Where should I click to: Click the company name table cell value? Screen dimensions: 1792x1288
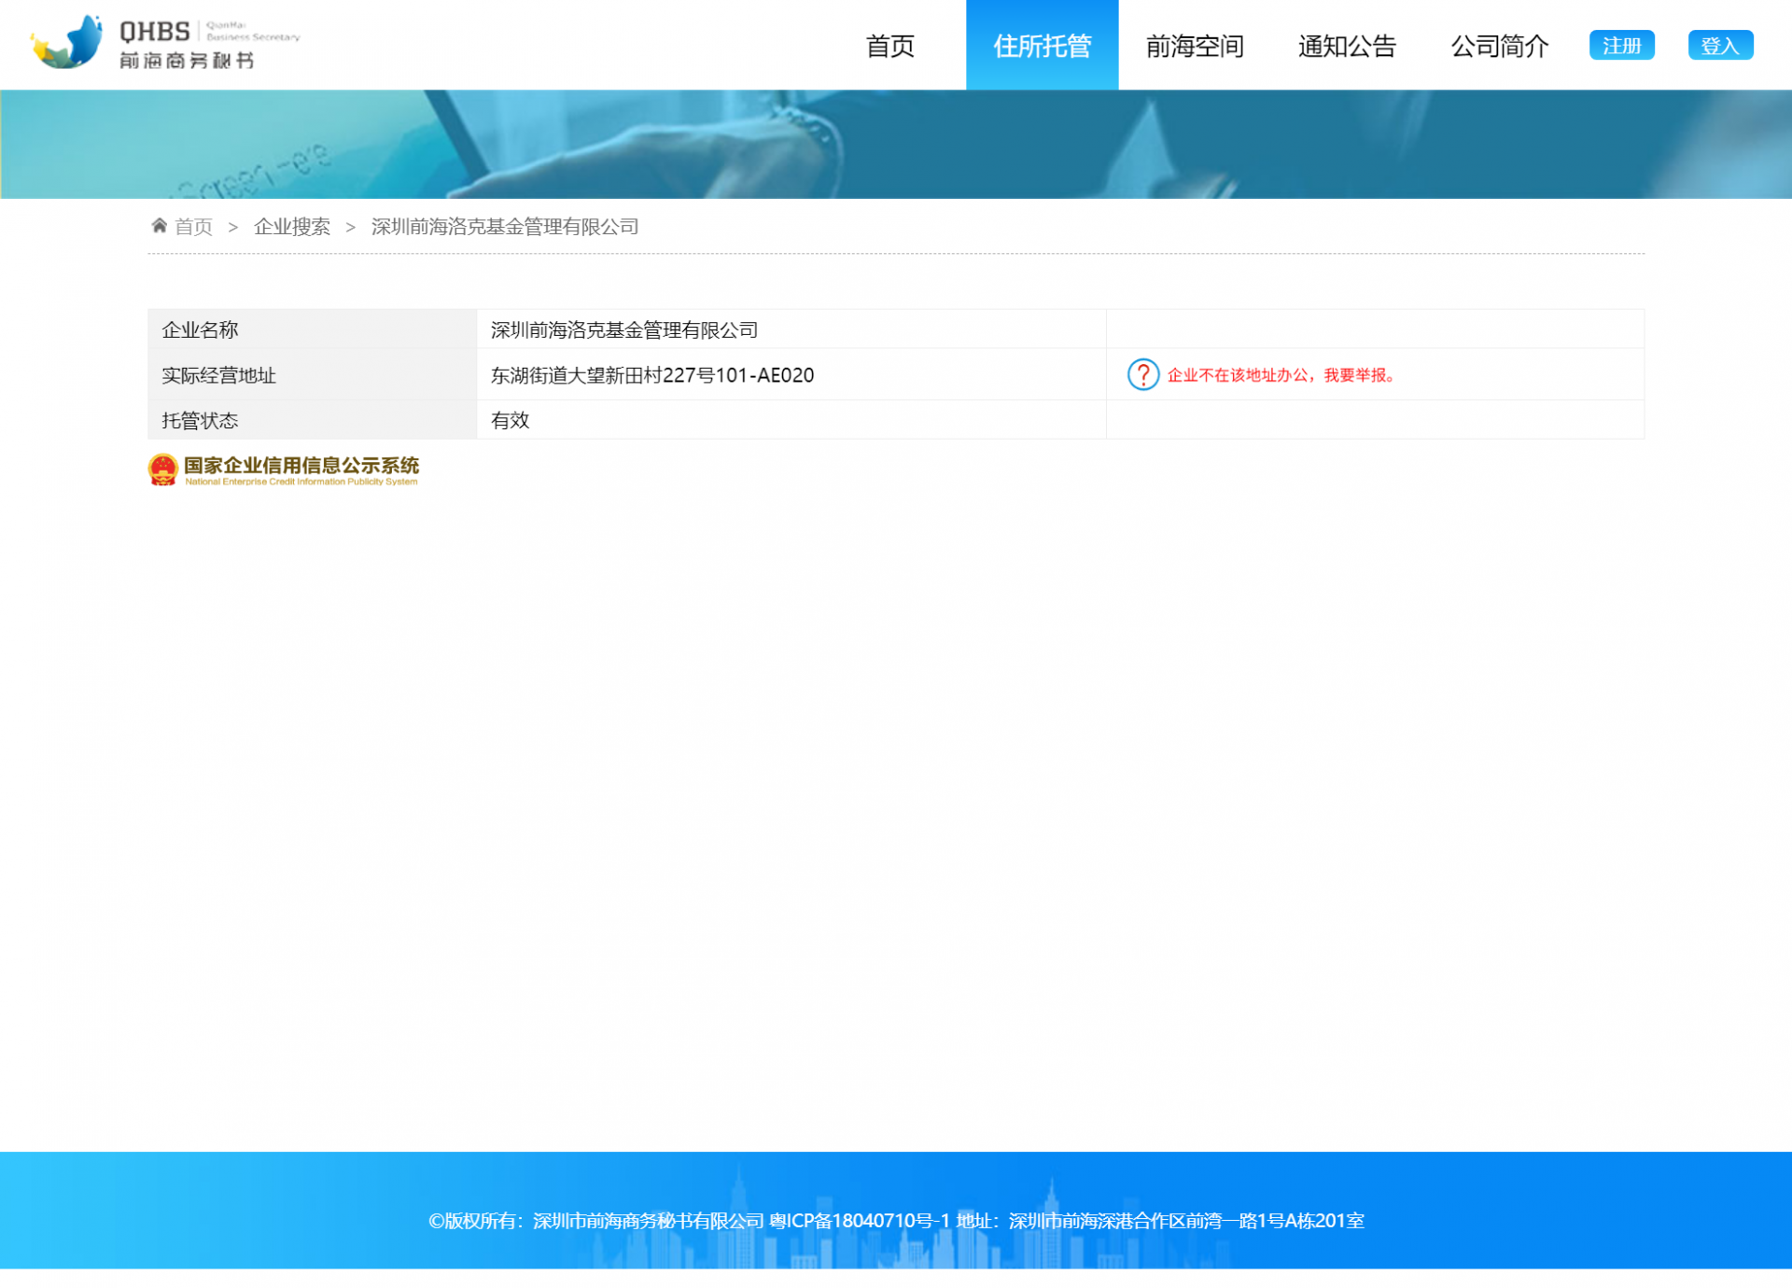(624, 330)
